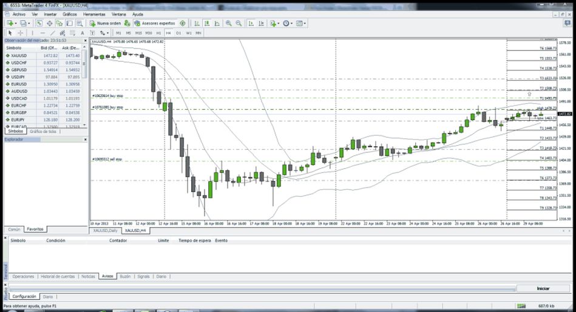Select the crosshair cursor tool
This screenshot has height=312, width=576.
20,33
